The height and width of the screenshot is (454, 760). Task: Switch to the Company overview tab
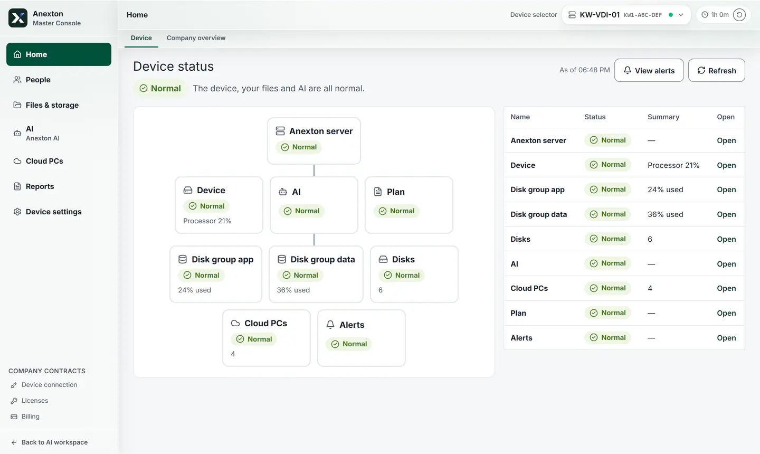click(x=196, y=38)
